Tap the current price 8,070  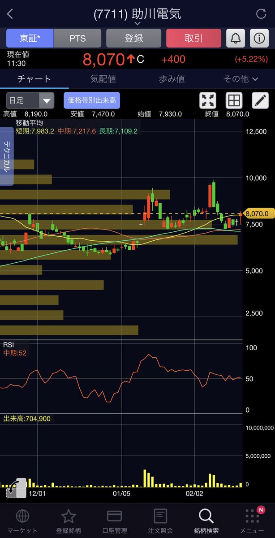click(x=103, y=59)
